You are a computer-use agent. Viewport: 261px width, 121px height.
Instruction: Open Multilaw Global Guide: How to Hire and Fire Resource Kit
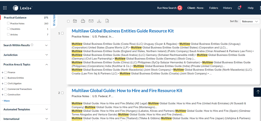click(127, 90)
